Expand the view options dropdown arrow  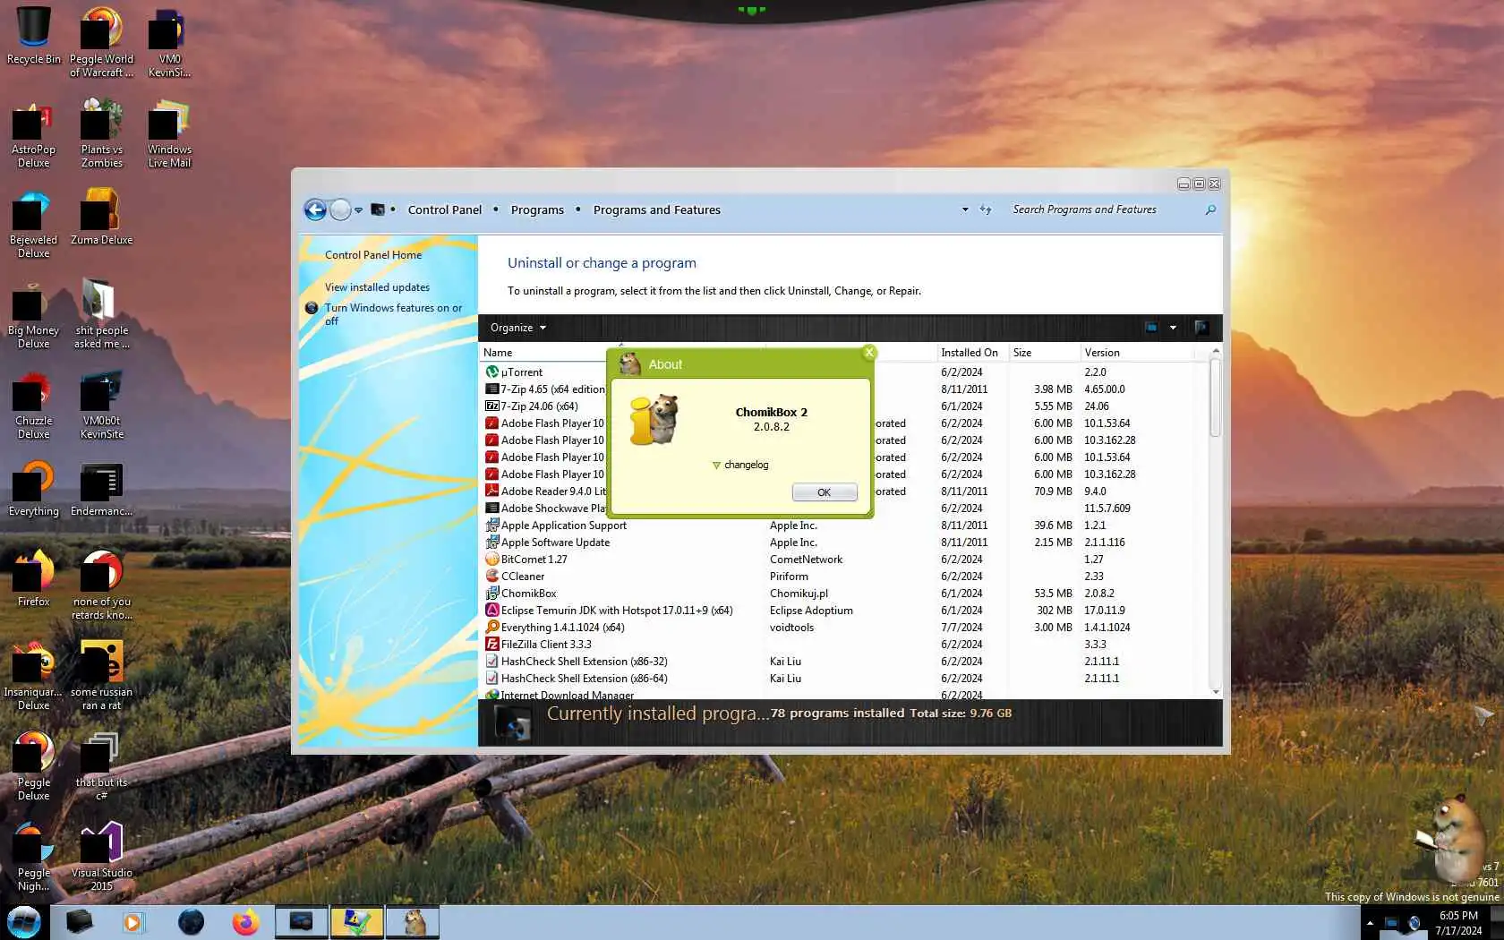pyautogui.click(x=1173, y=328)
